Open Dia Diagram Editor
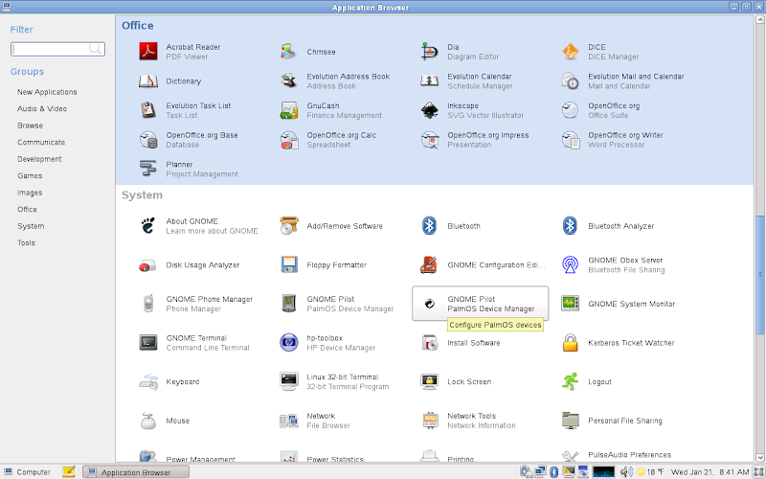The width and height of the screenshot is (766, 479). click(x=461, y=52)
